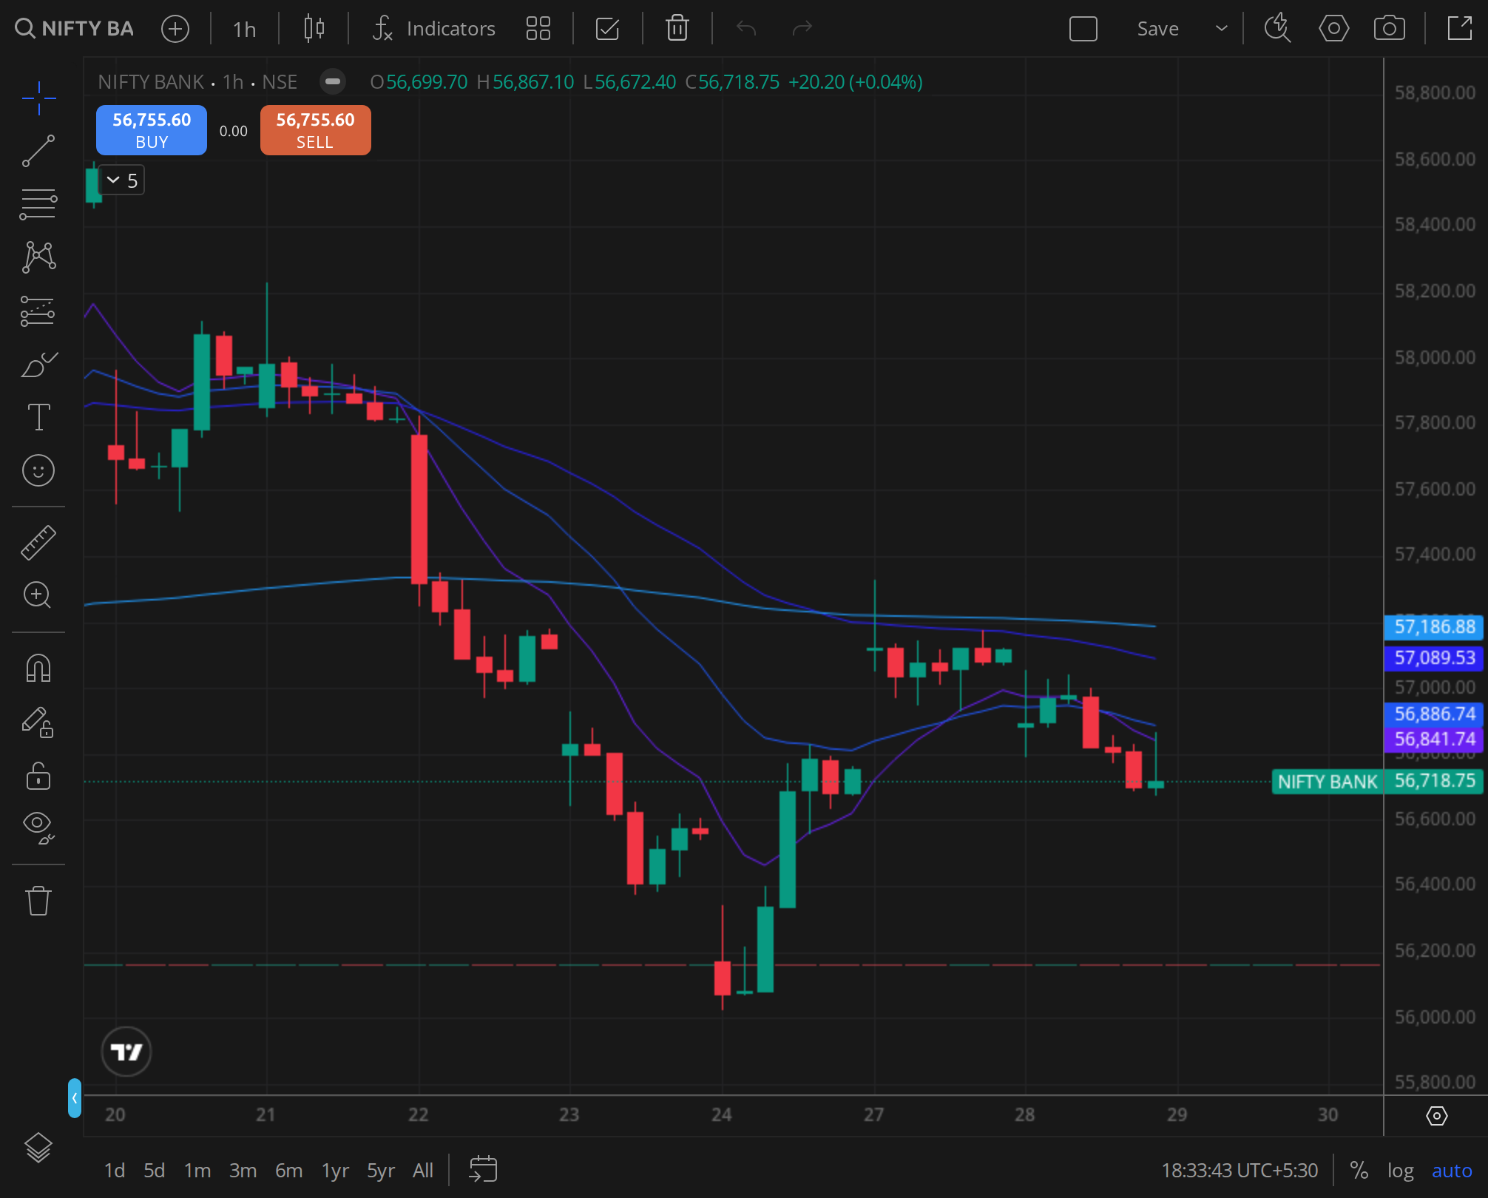This screenshot has width=1488, height=1198.
Task: Click the 56,755.60 BUY button
Action: pos(152,130)
